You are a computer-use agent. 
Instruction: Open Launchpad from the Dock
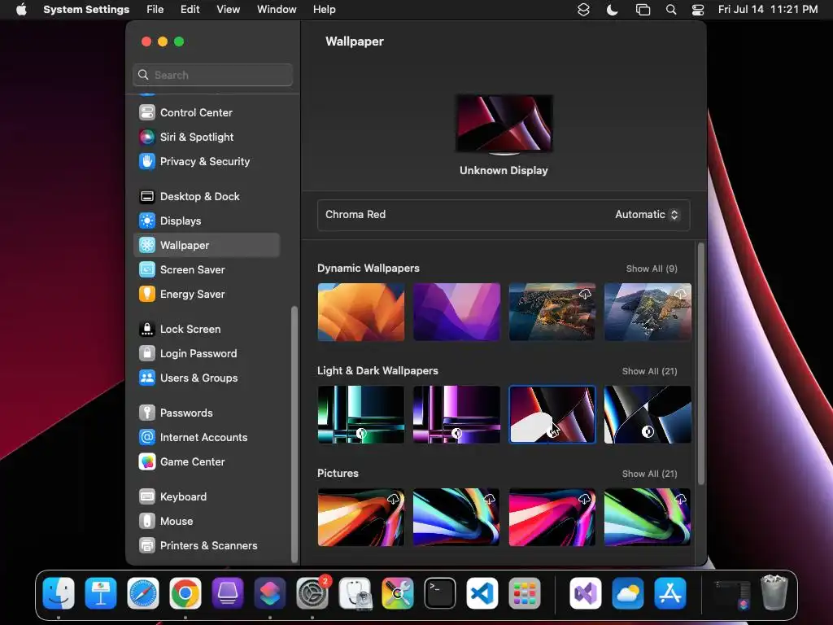click(525, 593)
